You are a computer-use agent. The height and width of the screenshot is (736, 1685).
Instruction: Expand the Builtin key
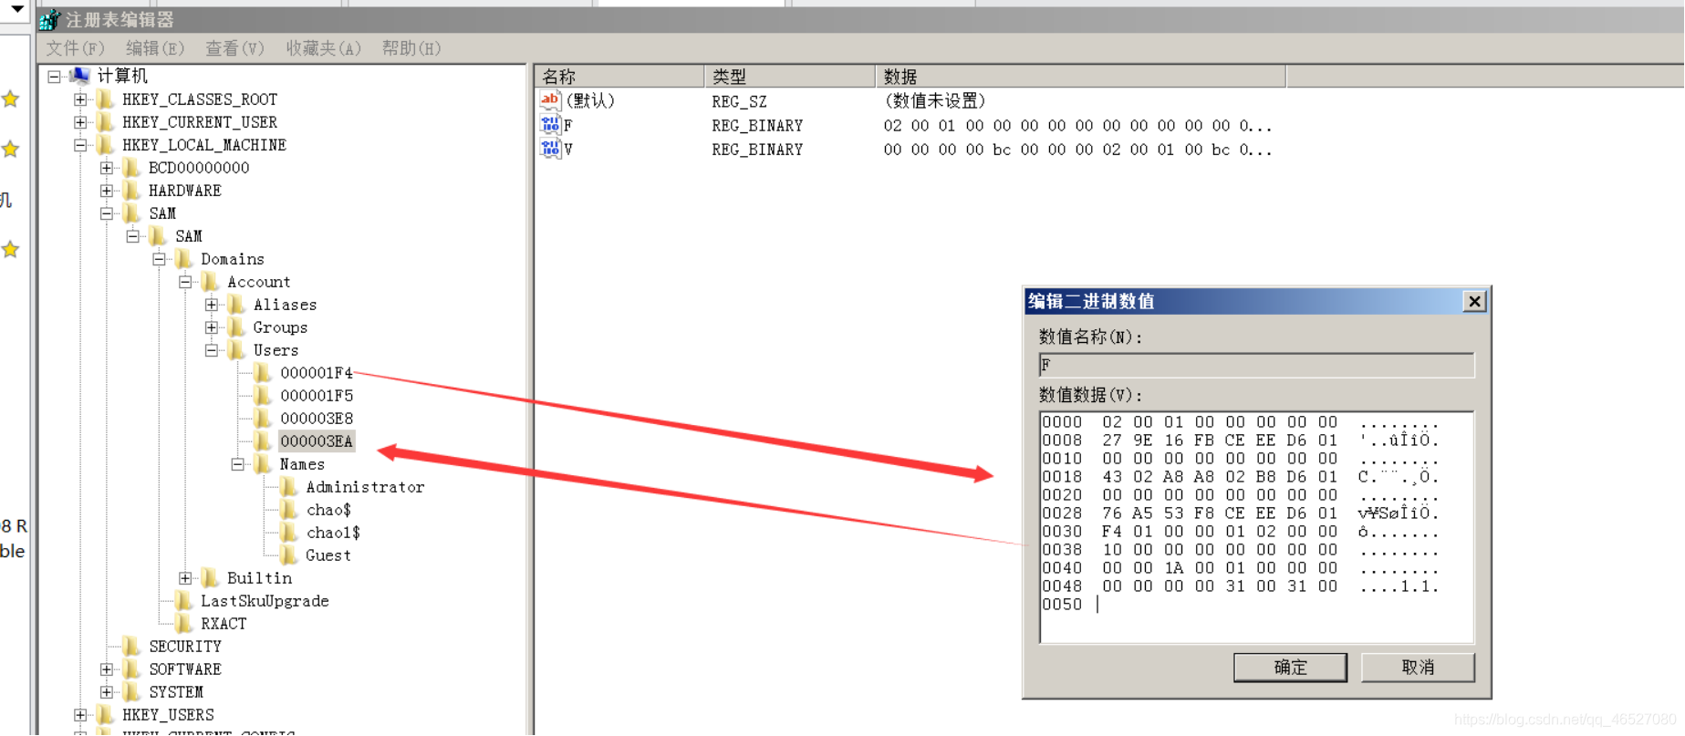(185, 578)
